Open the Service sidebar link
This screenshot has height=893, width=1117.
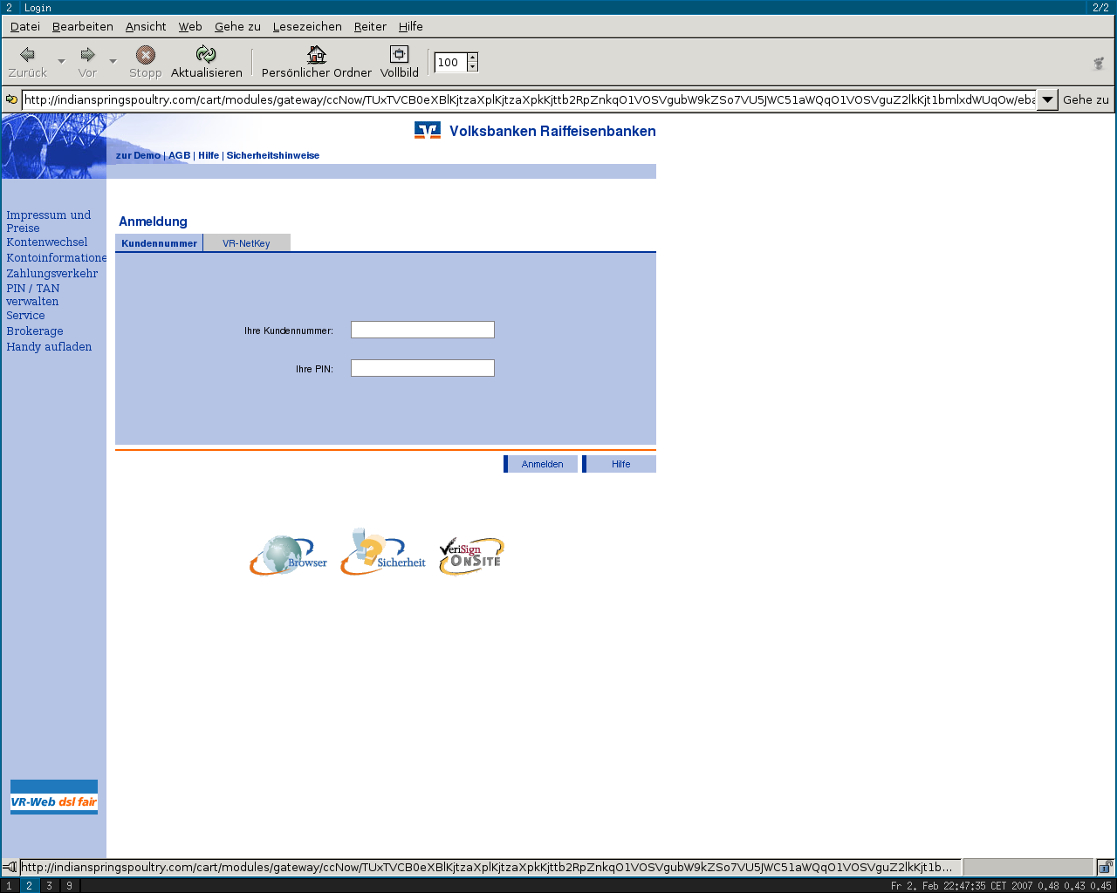click(25, 316)
